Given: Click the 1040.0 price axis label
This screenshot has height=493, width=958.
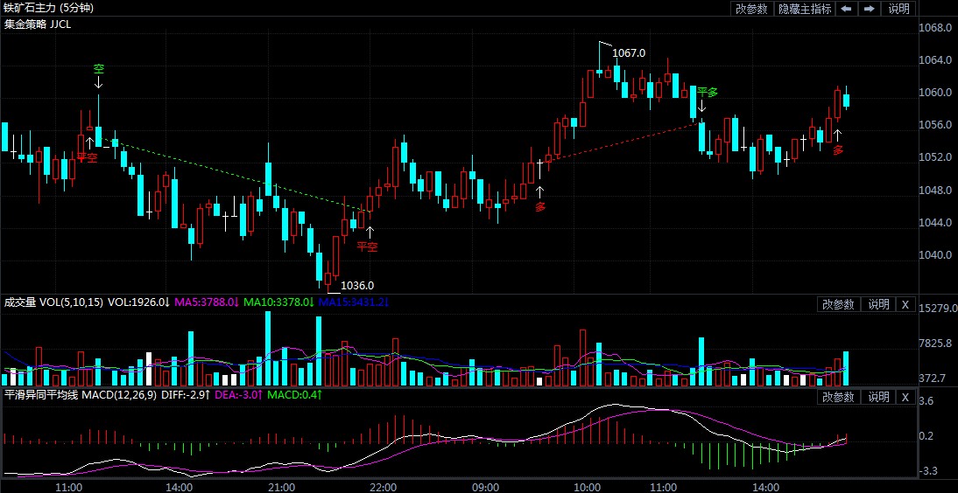Looking at the screenshot, I should point(935,254).
